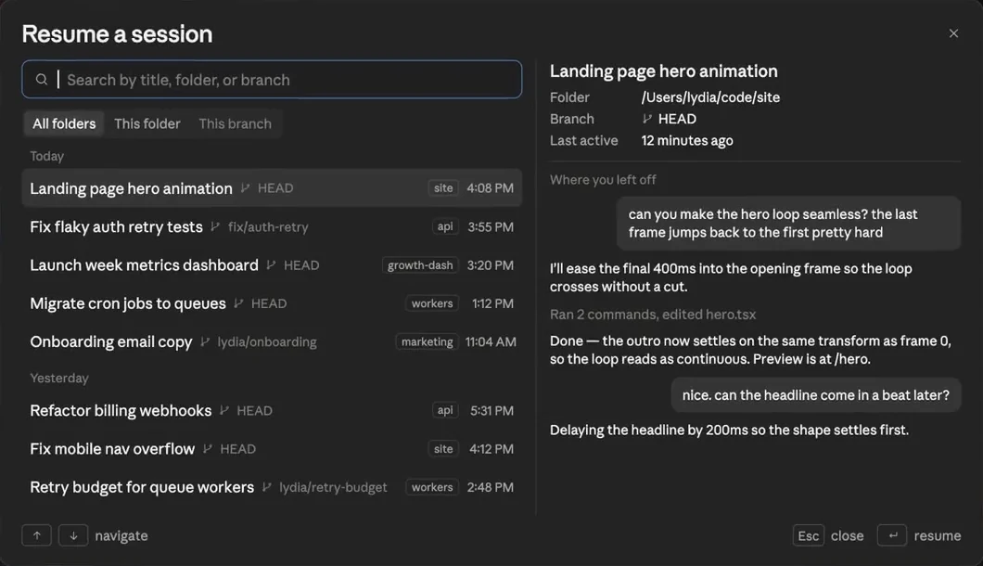Click the headline a beat later message
983x566 pixels.
coord(816,395)
